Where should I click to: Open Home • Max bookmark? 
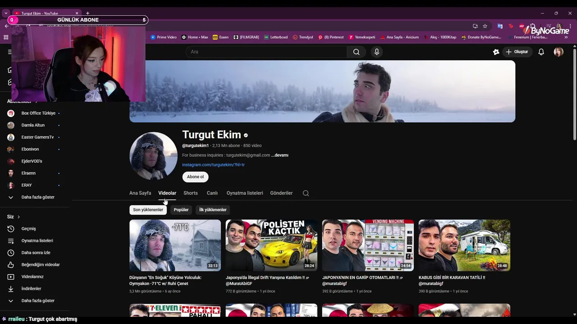tap(195, 37)
